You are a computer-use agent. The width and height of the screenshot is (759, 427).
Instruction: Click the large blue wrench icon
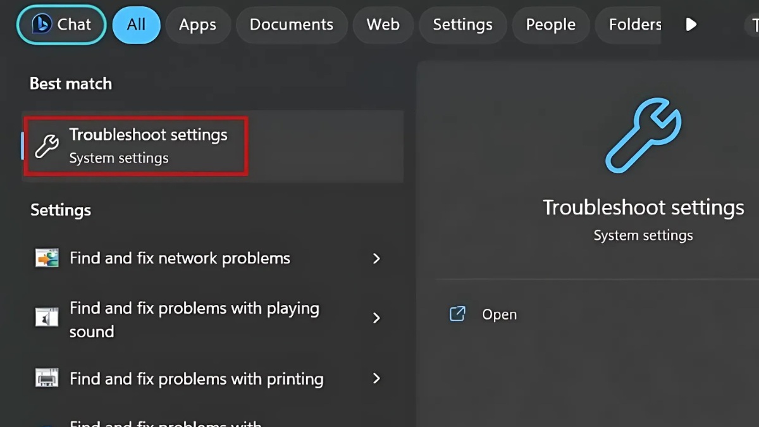[643, 135]
